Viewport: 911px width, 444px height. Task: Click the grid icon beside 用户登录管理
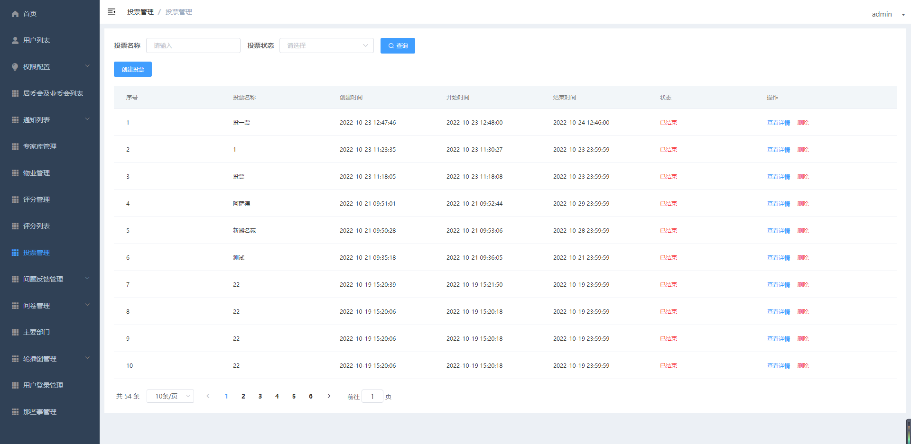click(x=15, y=385)
